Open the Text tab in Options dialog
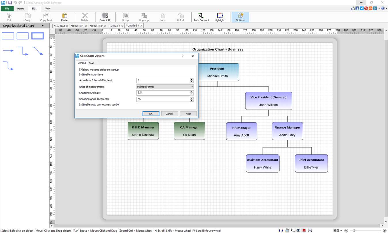The height and width of the screenshot is (233, 388). [x=92, y=63]
